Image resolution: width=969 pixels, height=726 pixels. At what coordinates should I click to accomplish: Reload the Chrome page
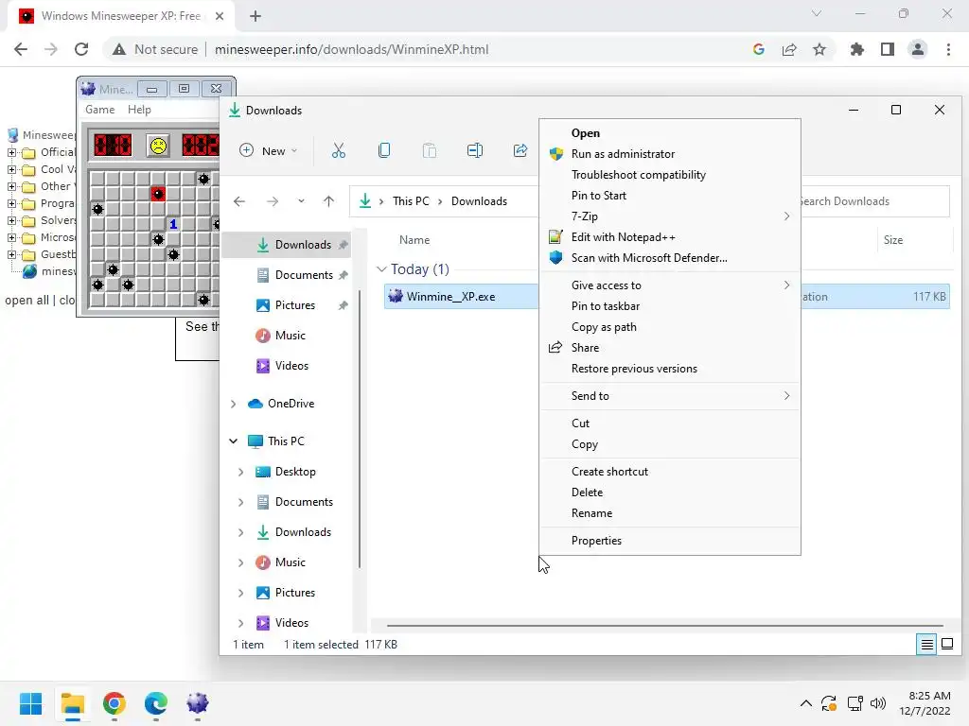(x=81, y=49)
